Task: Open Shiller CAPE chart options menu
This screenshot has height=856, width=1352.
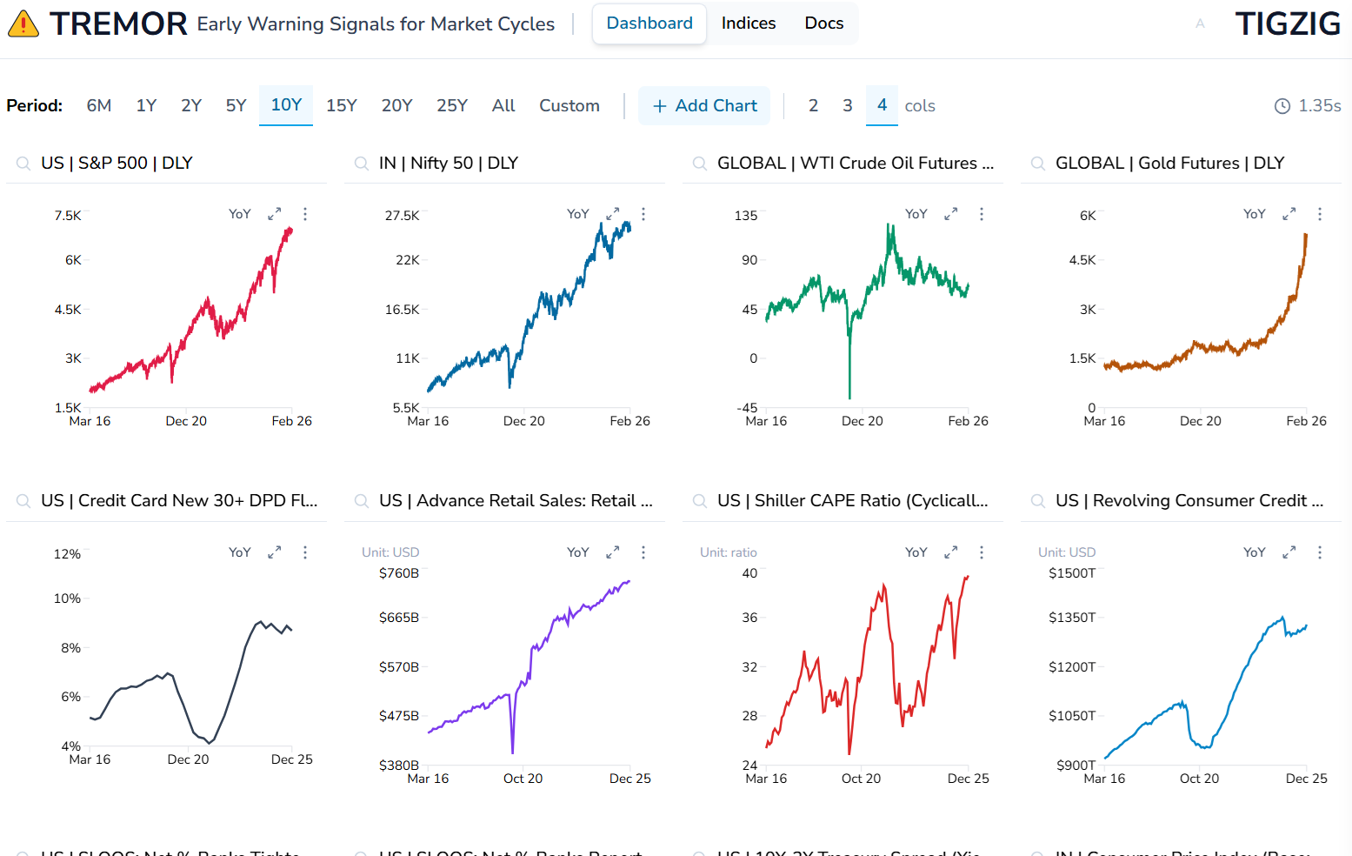Action: pyautogui.click(x=982, y=552)
